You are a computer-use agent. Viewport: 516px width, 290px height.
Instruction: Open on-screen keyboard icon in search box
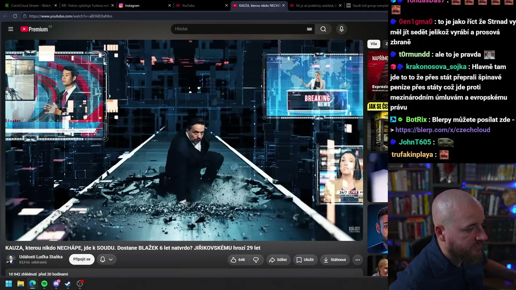pyautogui.click(x=309, y=29)
